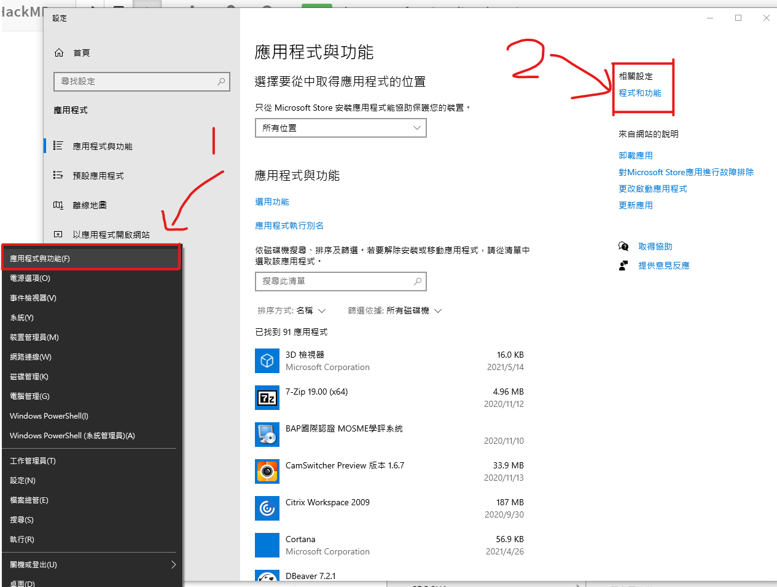Choose 執行(R) from the context menu
This screenshot has height=587, width=777.
91,539
